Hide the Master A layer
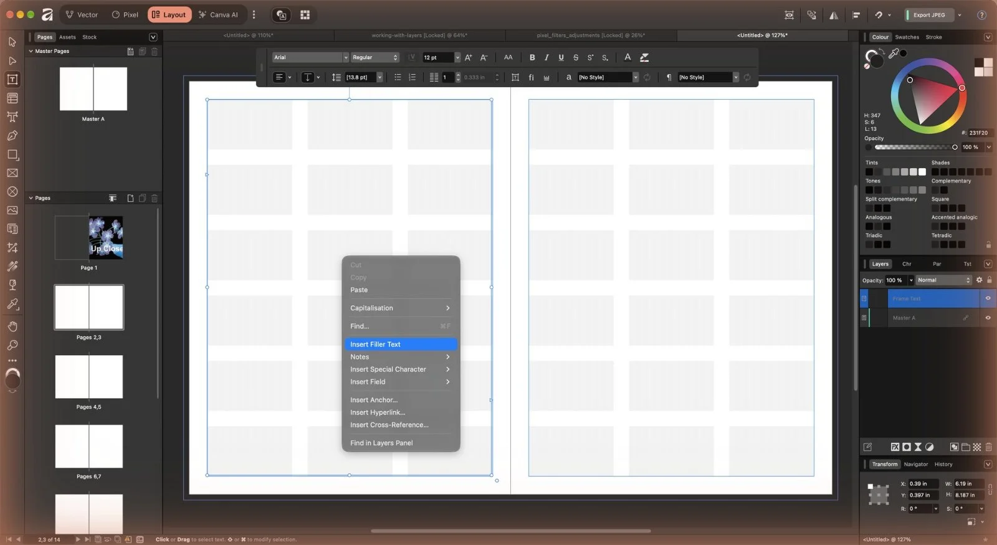Image resolution: width=997 pixels, height=545 pixels. pyautogui.click(x=988, y=318)
